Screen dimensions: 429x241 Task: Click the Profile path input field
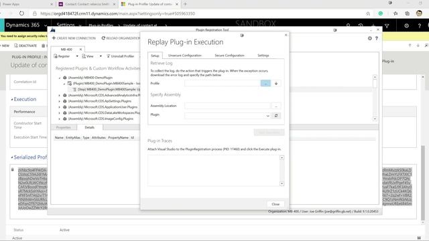[223, 83]
